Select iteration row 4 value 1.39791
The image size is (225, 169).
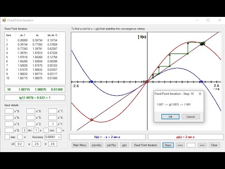pos(22,53)
